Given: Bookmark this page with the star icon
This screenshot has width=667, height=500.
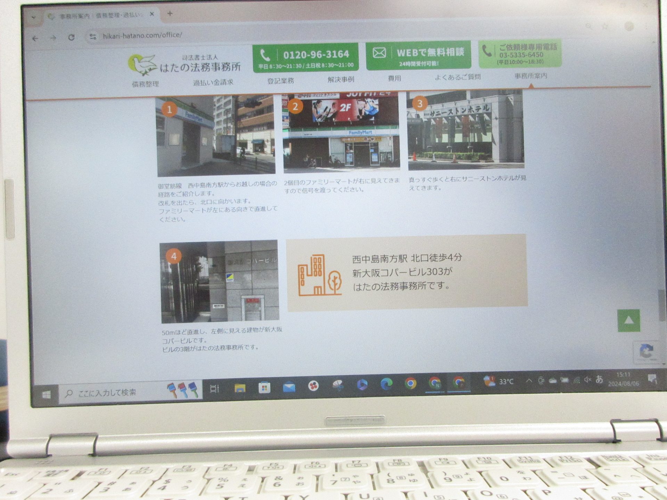Looking at the screenshot, I should 605,26.
